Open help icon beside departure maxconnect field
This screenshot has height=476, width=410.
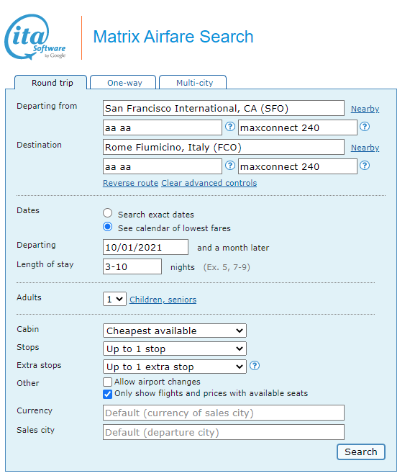coord(365,127)
